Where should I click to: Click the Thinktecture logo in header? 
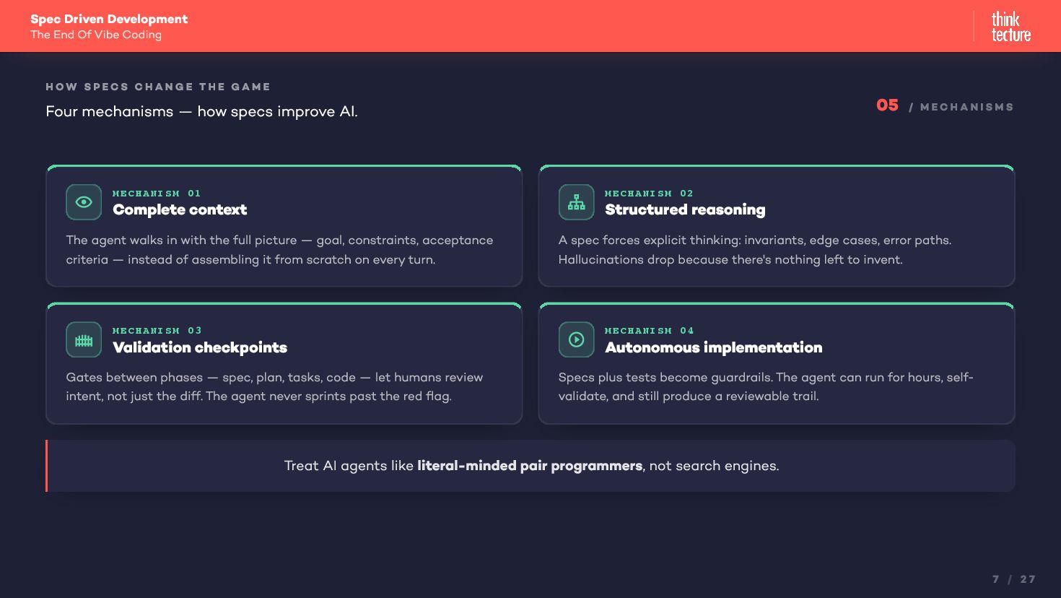(x=1010, y=27)
